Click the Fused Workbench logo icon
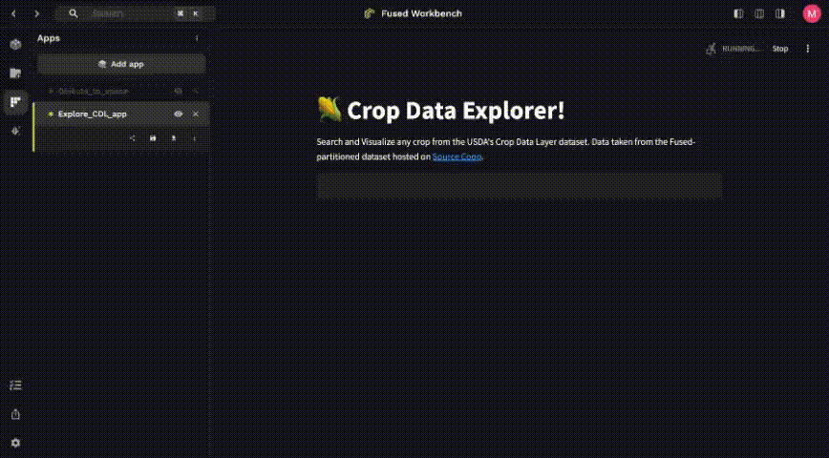 [369, 13]
